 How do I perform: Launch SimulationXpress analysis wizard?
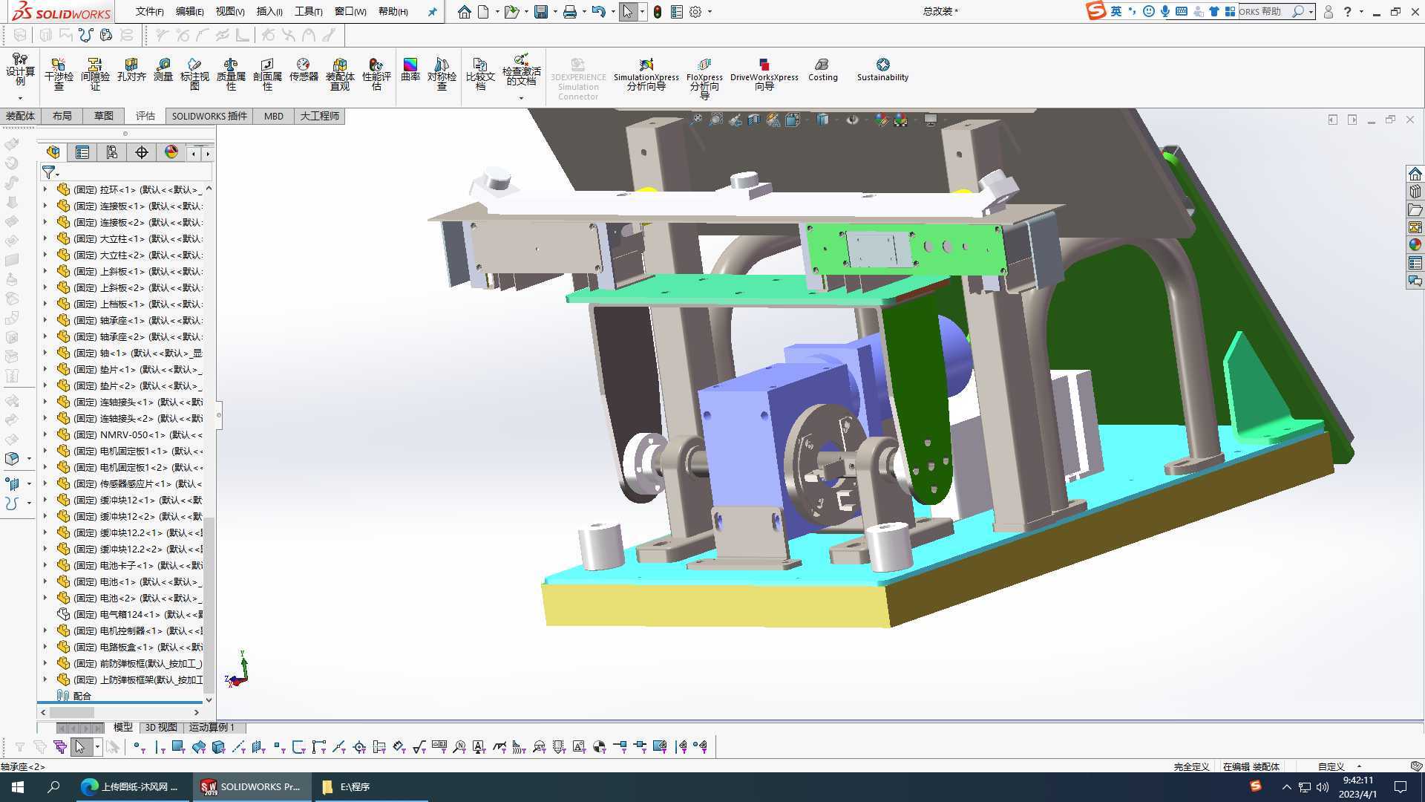[646, 74]
